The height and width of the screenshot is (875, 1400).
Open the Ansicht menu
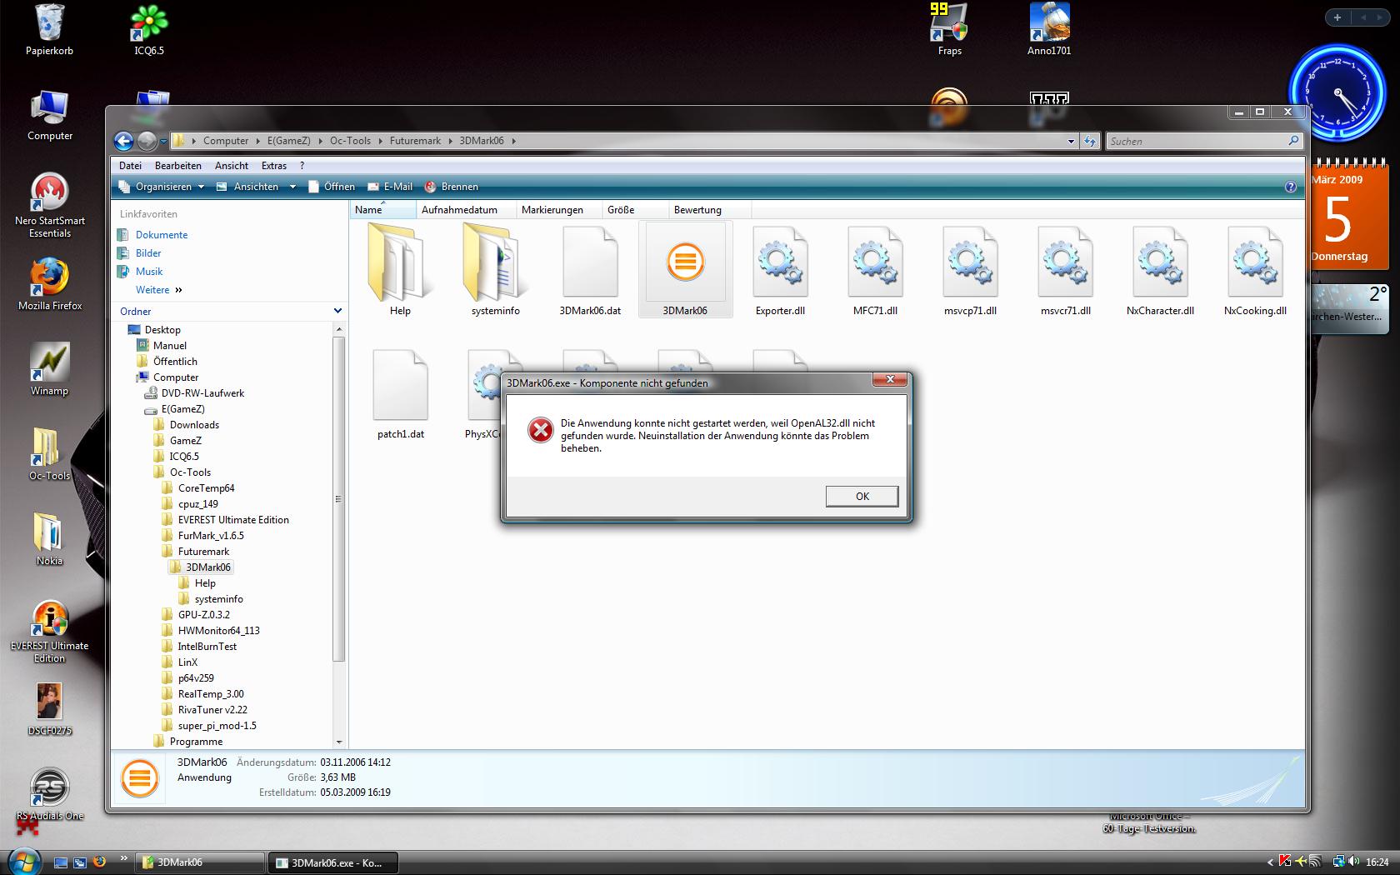pyautogui.click(x=232, y=165)
